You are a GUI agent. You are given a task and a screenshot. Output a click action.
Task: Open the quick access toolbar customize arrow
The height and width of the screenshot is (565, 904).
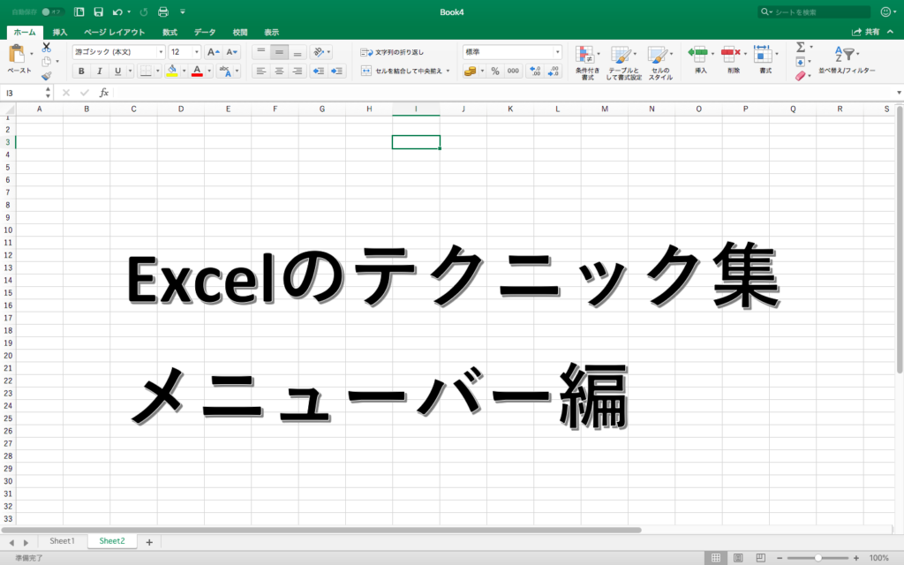tap(183, 12)
